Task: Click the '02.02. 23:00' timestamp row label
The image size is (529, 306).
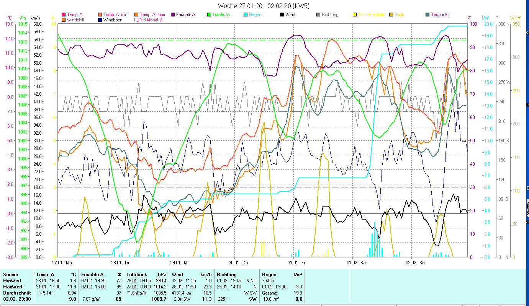Action: click(x=17, y=299)
